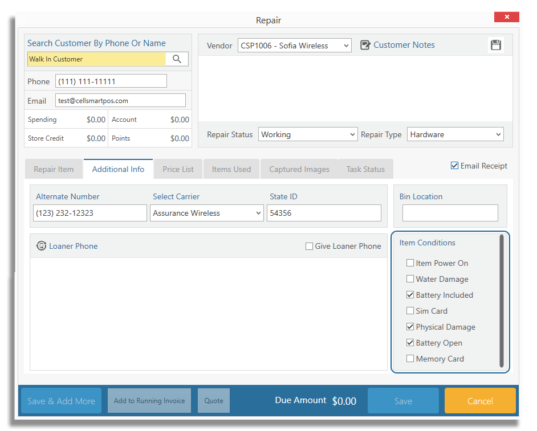Viewport: 537px width, 431px height.
Task: Uncheck Battery Open condition
Action: (x=410, y=342)
